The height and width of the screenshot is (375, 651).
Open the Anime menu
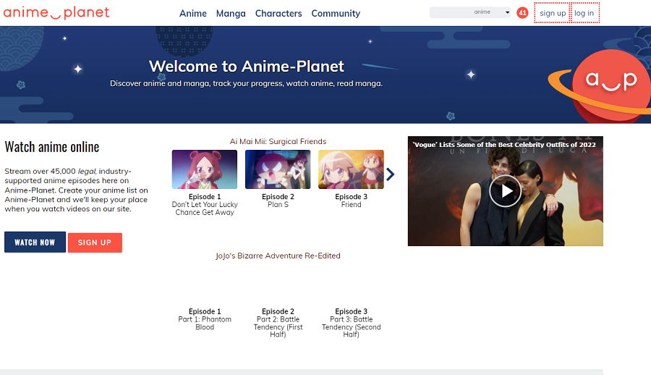pos(193,13)
